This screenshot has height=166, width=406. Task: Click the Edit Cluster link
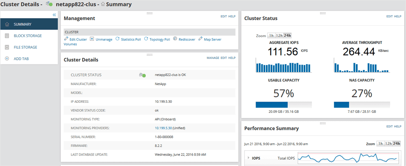tap(78, 40)
